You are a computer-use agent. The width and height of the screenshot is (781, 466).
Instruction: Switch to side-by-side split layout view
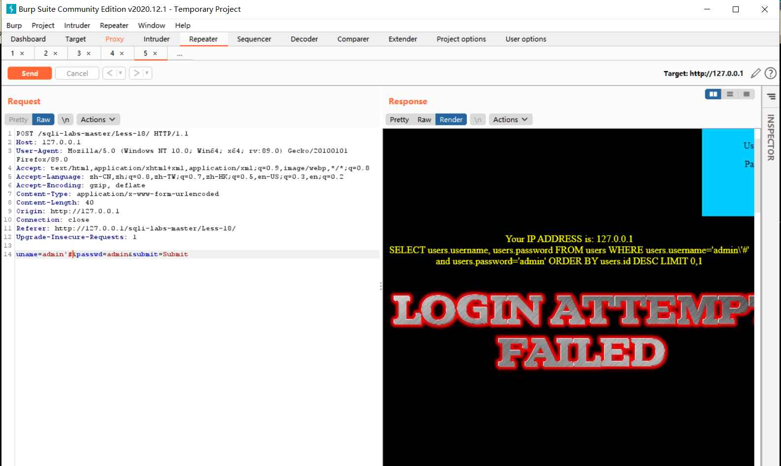(713, 94)
